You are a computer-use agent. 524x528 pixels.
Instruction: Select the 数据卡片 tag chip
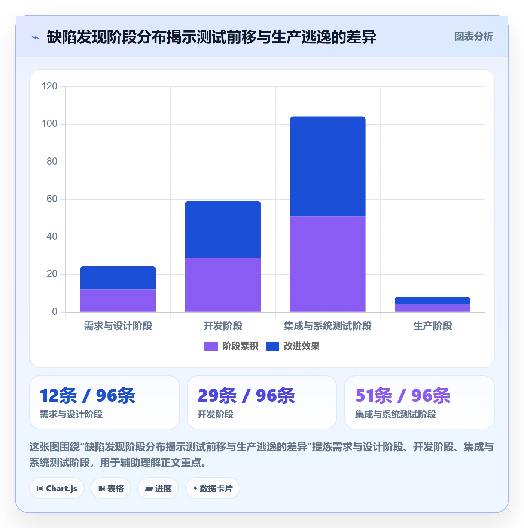(213, 488)
